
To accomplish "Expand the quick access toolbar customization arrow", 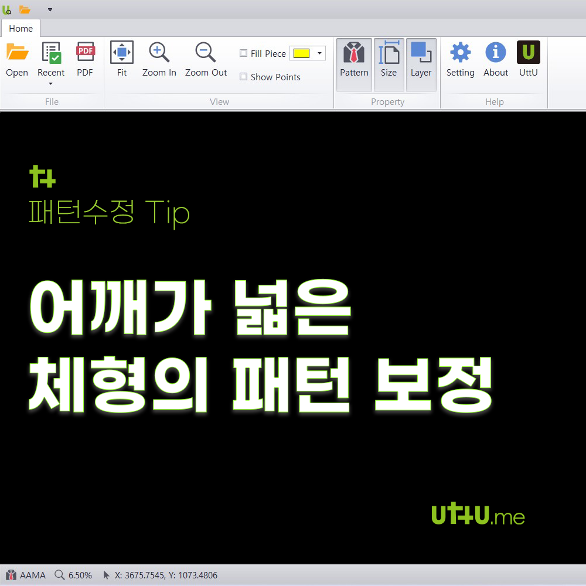I will (x=50, y=10).
